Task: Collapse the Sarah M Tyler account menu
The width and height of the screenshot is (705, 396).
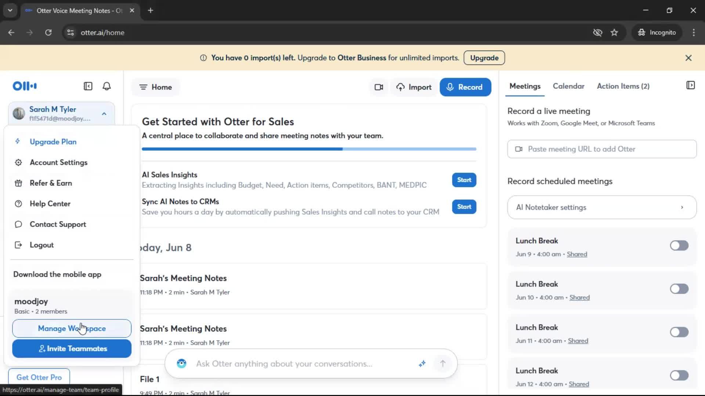Action: (x=104, y=114)
